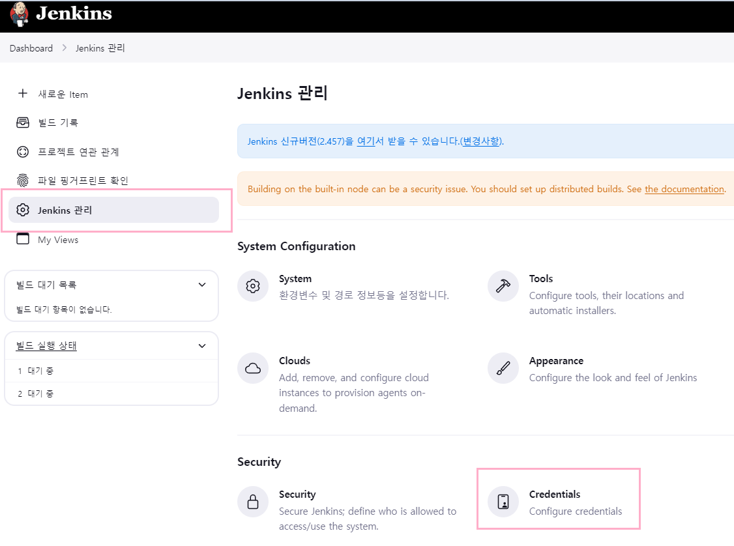Screen dimensions: 734x546
Task: Click the Appearance brush icon
Action: click(x=503, y=368)
